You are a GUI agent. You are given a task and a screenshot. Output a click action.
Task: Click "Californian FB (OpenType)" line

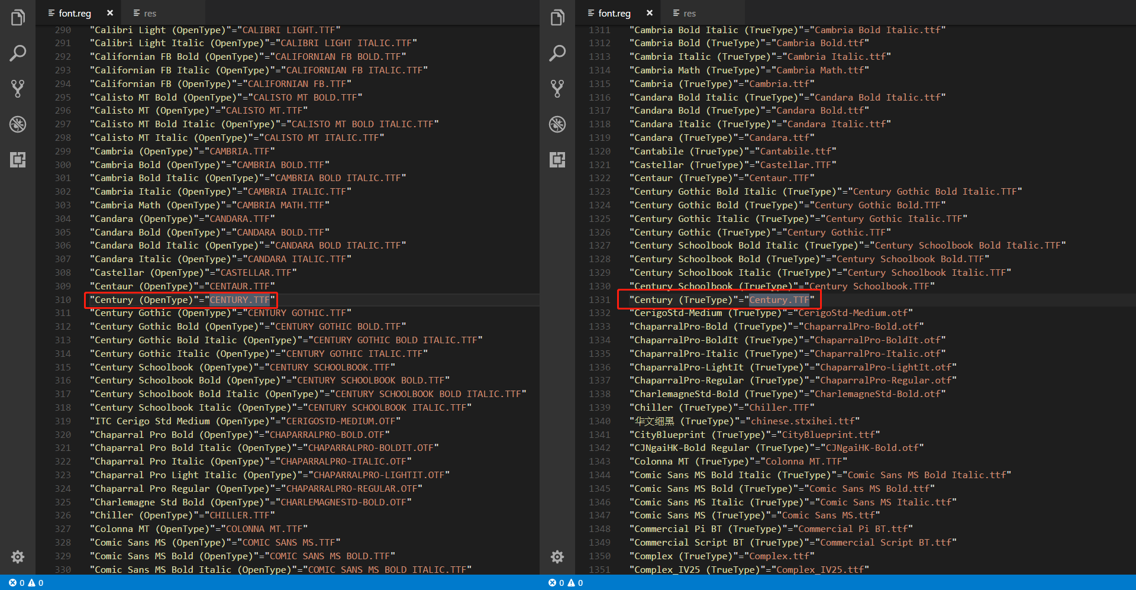coord(221,84)
